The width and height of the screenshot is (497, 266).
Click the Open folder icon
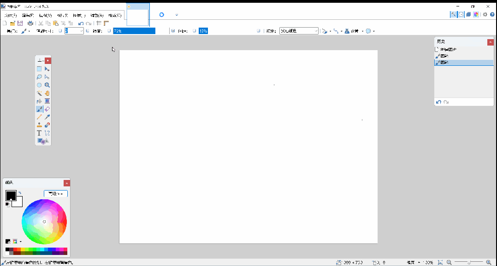coord(12,23)
